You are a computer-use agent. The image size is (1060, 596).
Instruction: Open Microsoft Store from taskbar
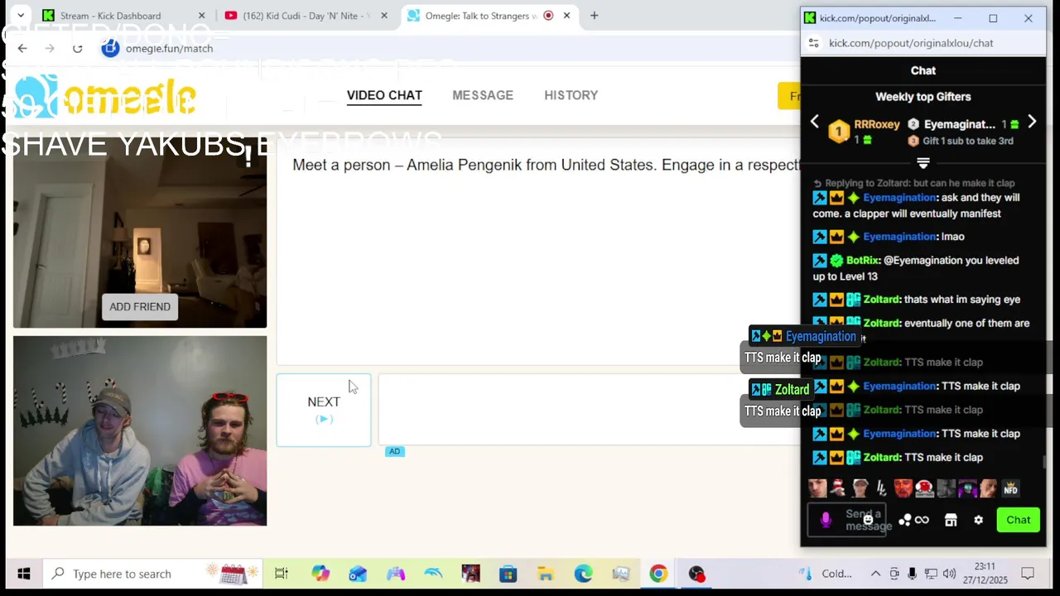pyautogui.click(x=508, y=574)
